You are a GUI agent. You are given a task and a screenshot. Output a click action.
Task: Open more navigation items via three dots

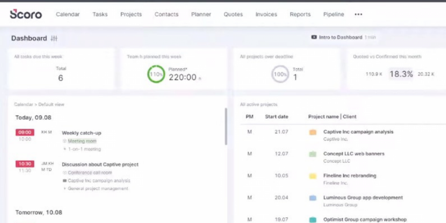coord(358,14)
